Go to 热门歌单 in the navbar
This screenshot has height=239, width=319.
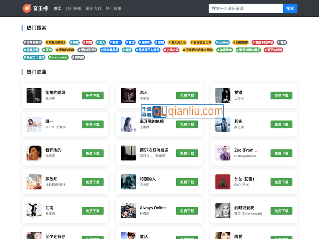click(114, 8)
